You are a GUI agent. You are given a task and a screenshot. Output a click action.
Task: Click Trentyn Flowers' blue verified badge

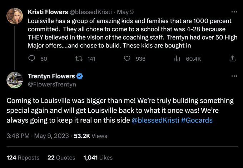[80, 76]
